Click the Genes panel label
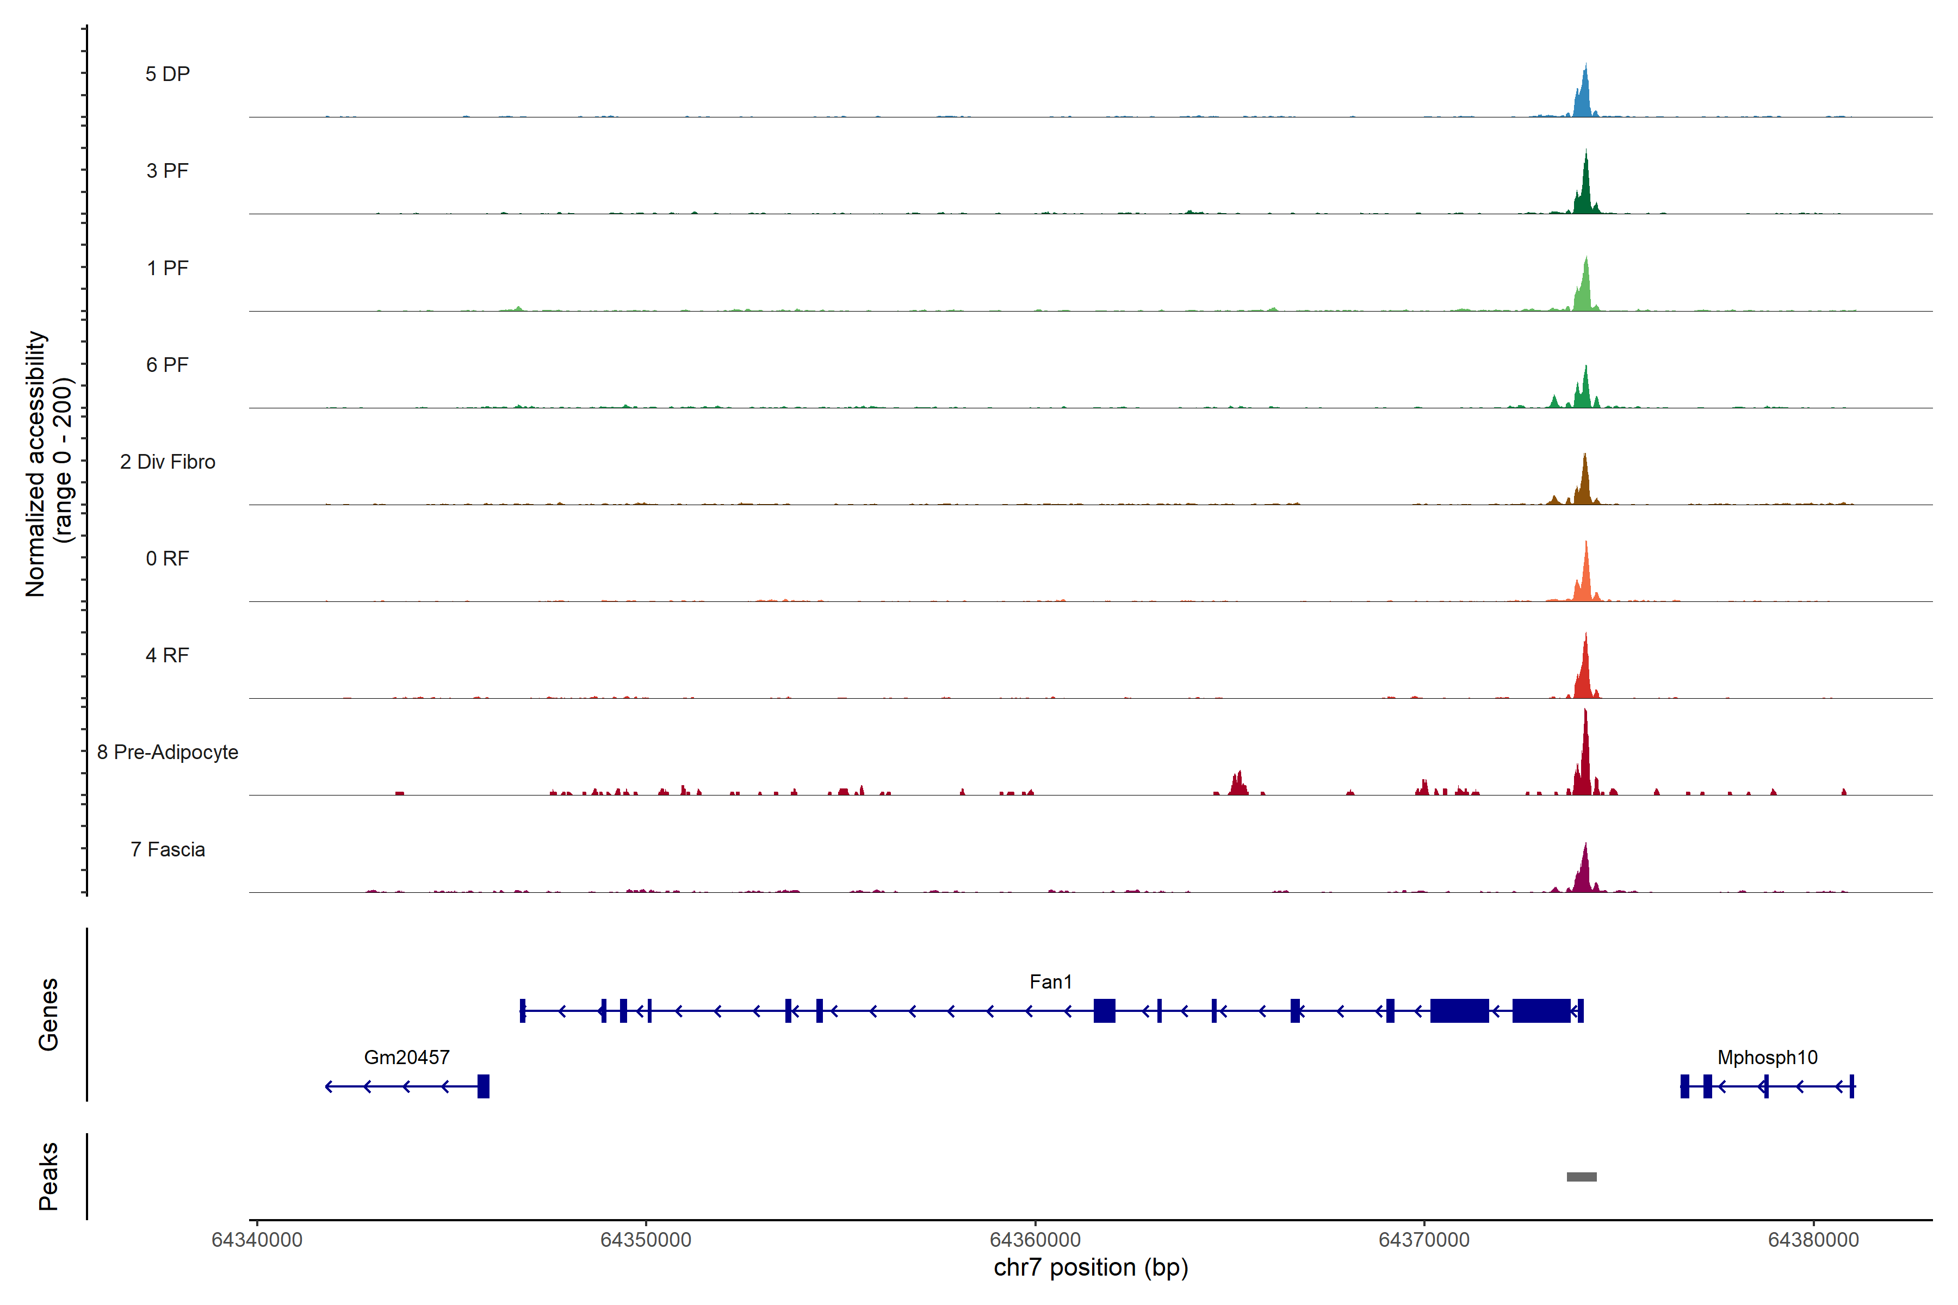The width and height of the screenshot is (1958, 1305). coord(48,1014)
